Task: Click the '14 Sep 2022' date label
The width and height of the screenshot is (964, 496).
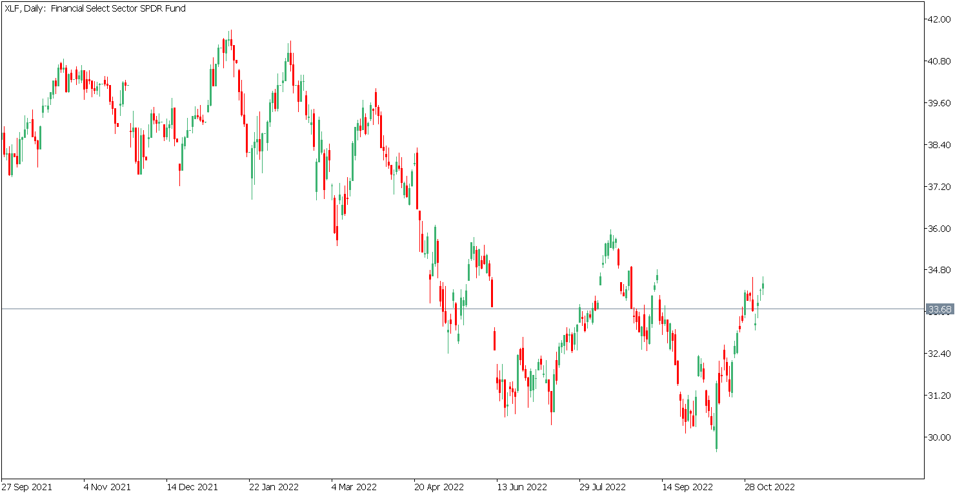Action: (687, 487)
